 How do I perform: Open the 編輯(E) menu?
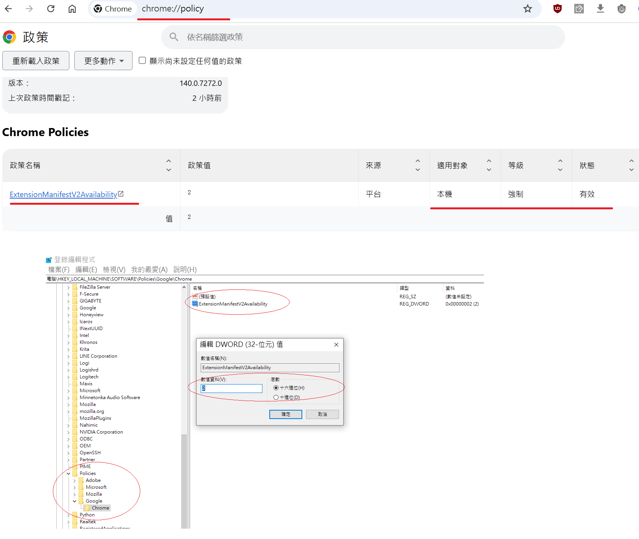coord(86,269)
